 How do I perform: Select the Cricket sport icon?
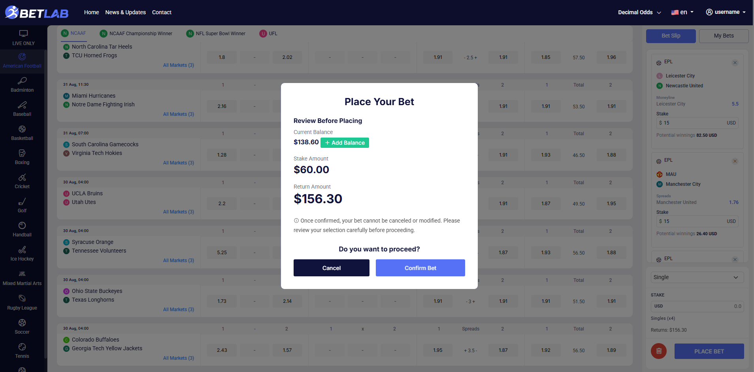click(22, 181)
